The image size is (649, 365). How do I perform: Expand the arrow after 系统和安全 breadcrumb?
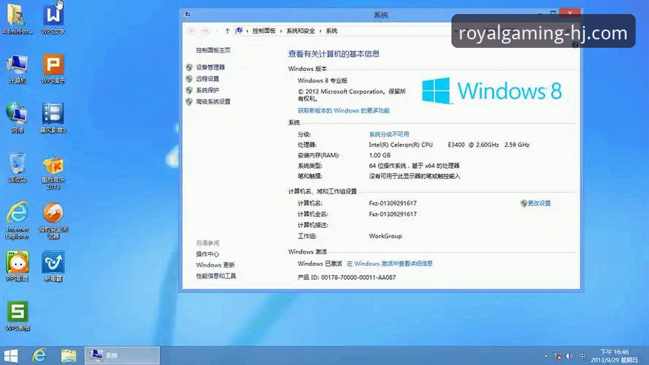321,31
